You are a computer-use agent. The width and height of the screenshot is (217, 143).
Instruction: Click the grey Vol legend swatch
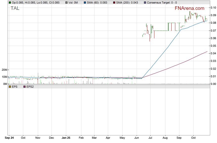click(x=66, y=3)
